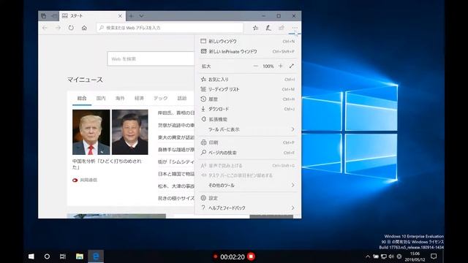468x263 pixels.
Task: Go to the home page icon
Action: coord(84,28)
